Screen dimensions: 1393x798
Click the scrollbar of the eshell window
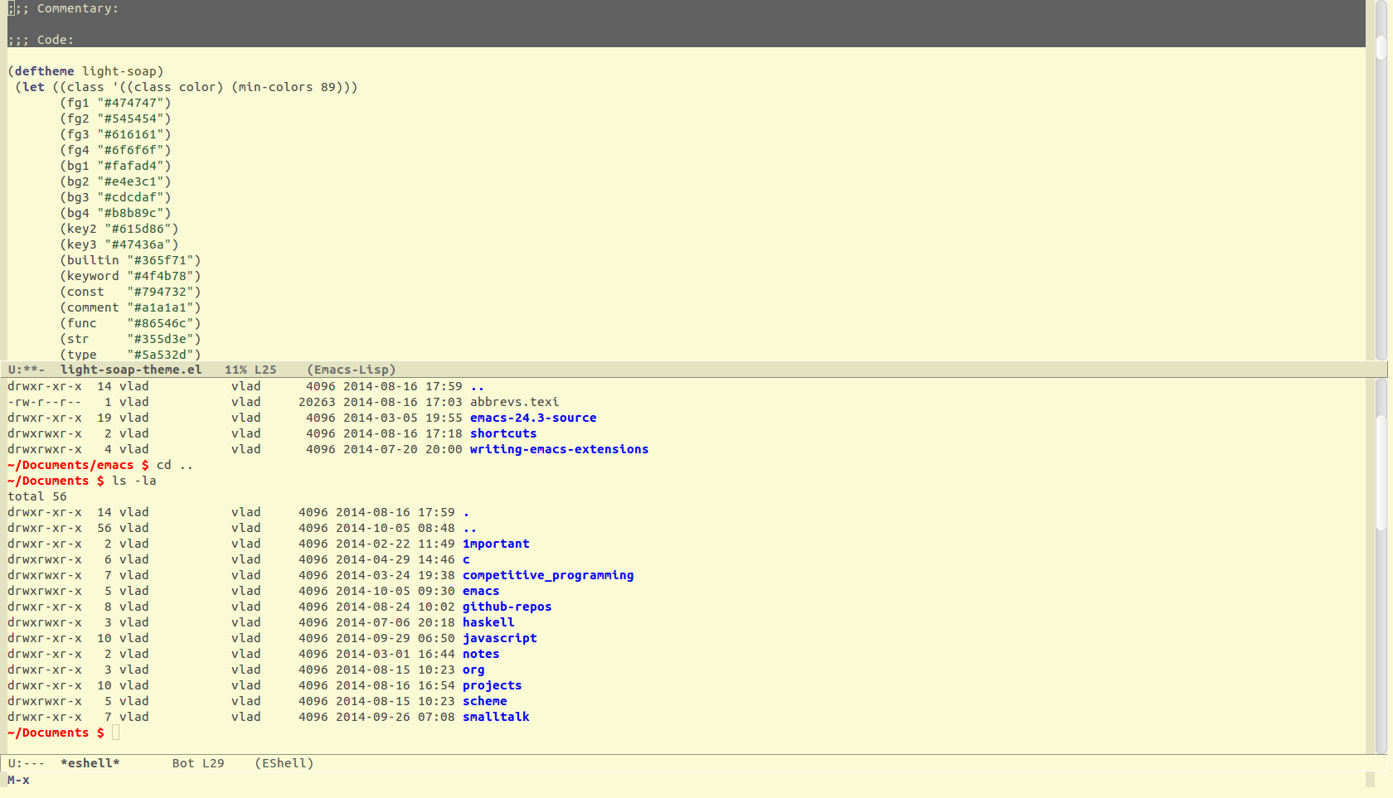(1381, 566)
